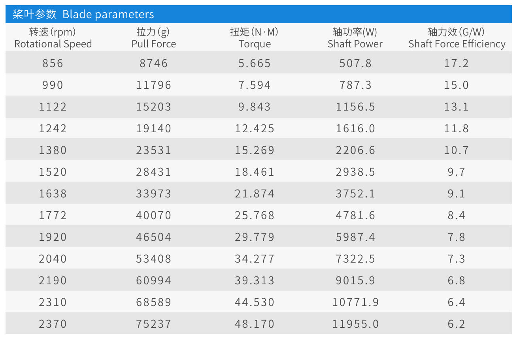Select shaft power value 1616.0
This screenshot has height=340, width=517.
tap(355, 128)
